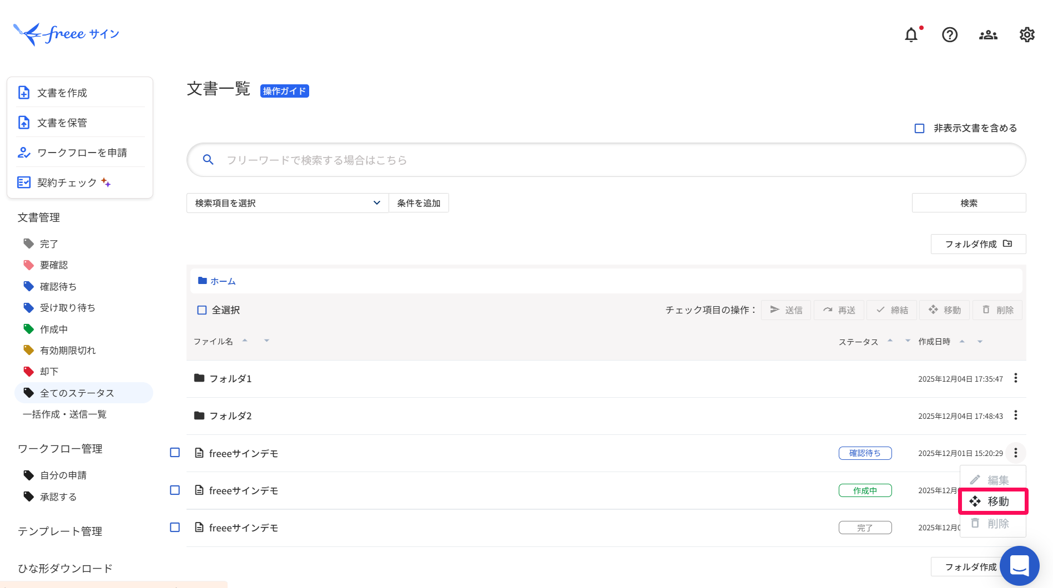This screenshot has width=1053, height=588.
Task: Open 一括作成・送信一覧 link
Action: click(x=64, y=414)
